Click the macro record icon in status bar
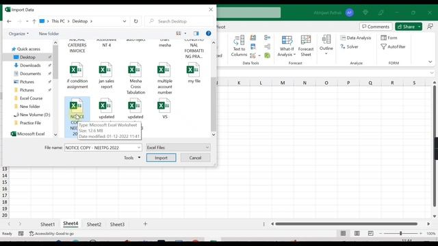This screenshot has width=438, height=246. tap(21, 234)
